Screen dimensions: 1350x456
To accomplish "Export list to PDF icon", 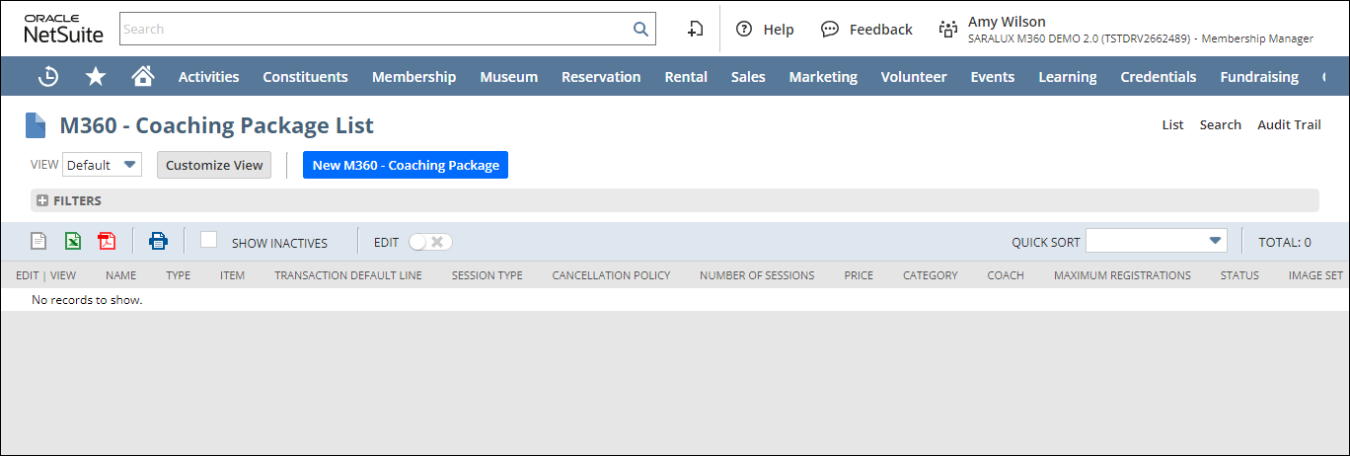I will 107,241.
